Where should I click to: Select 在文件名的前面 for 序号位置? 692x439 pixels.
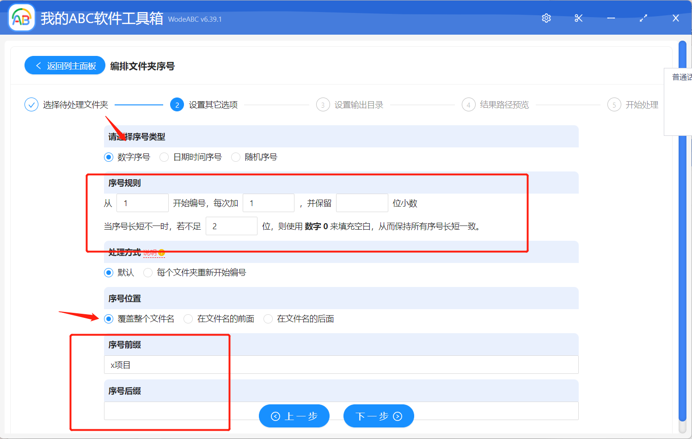coord(188,318)
